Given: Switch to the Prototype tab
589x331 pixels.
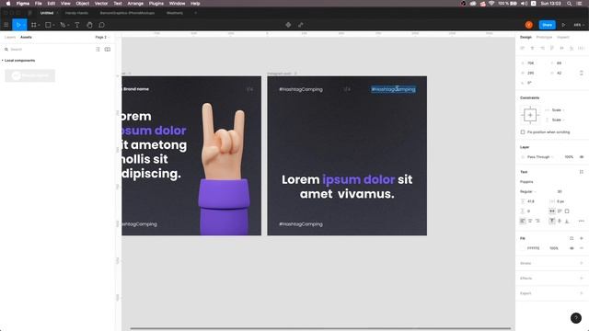Looking at the screenshot, I should 544,37.
